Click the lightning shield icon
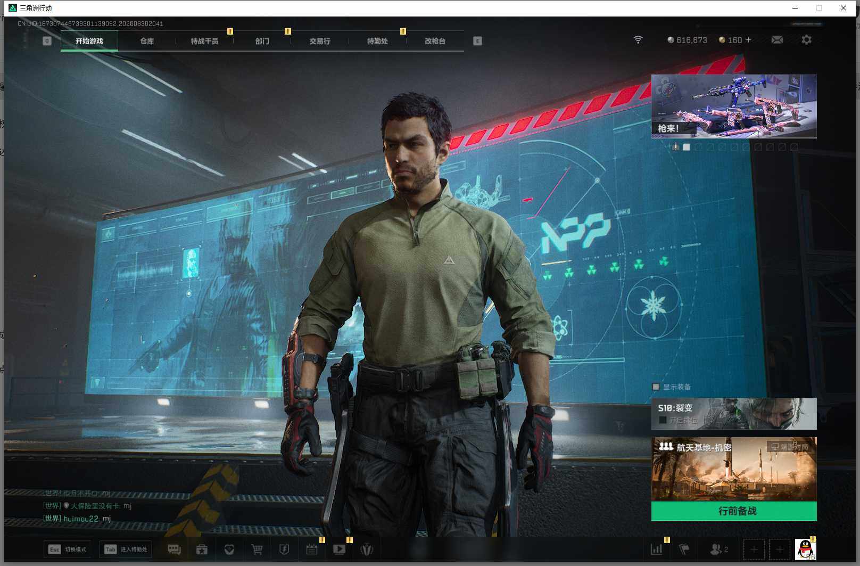The height and width of the screenshot is (566, 860). point(284,549)
